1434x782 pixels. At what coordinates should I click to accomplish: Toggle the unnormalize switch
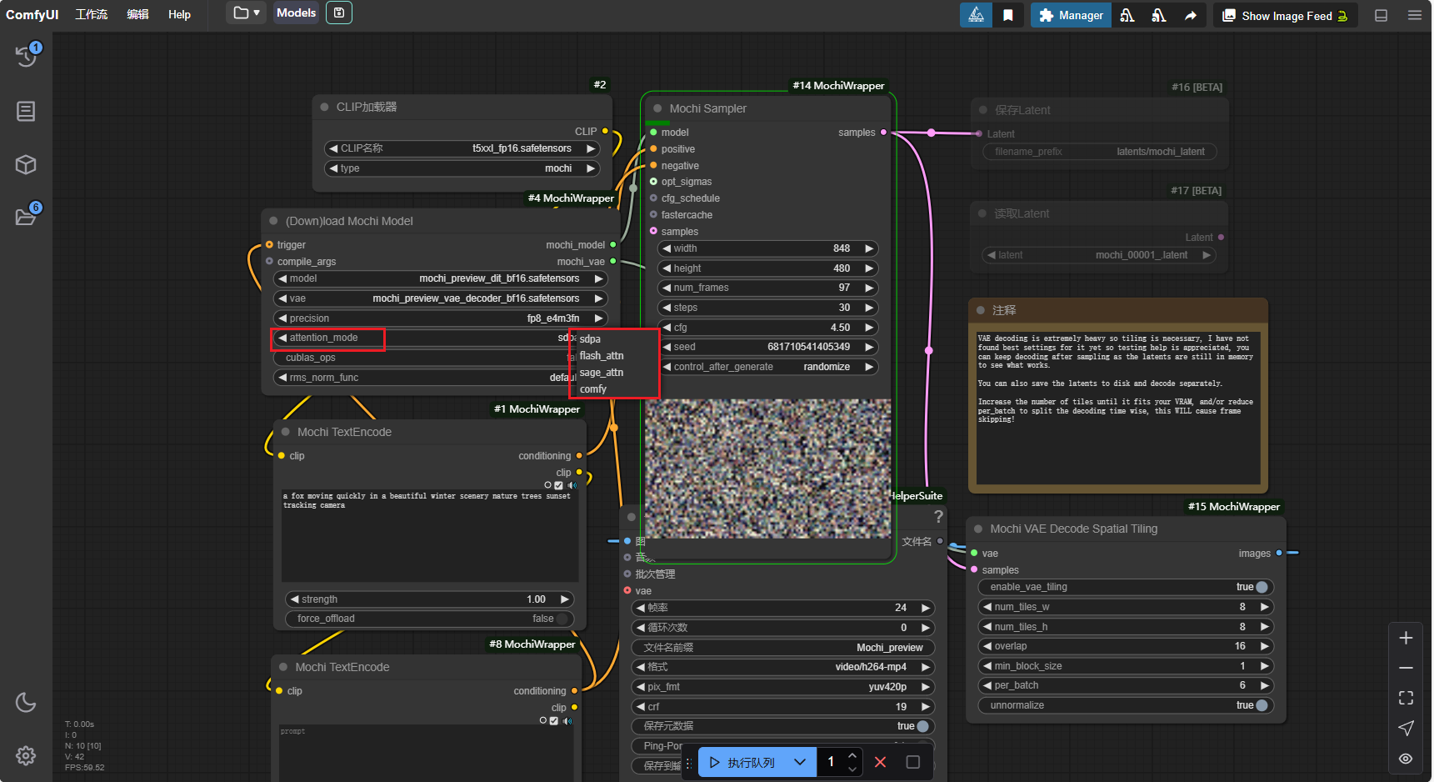click(x=1261, y=705)
